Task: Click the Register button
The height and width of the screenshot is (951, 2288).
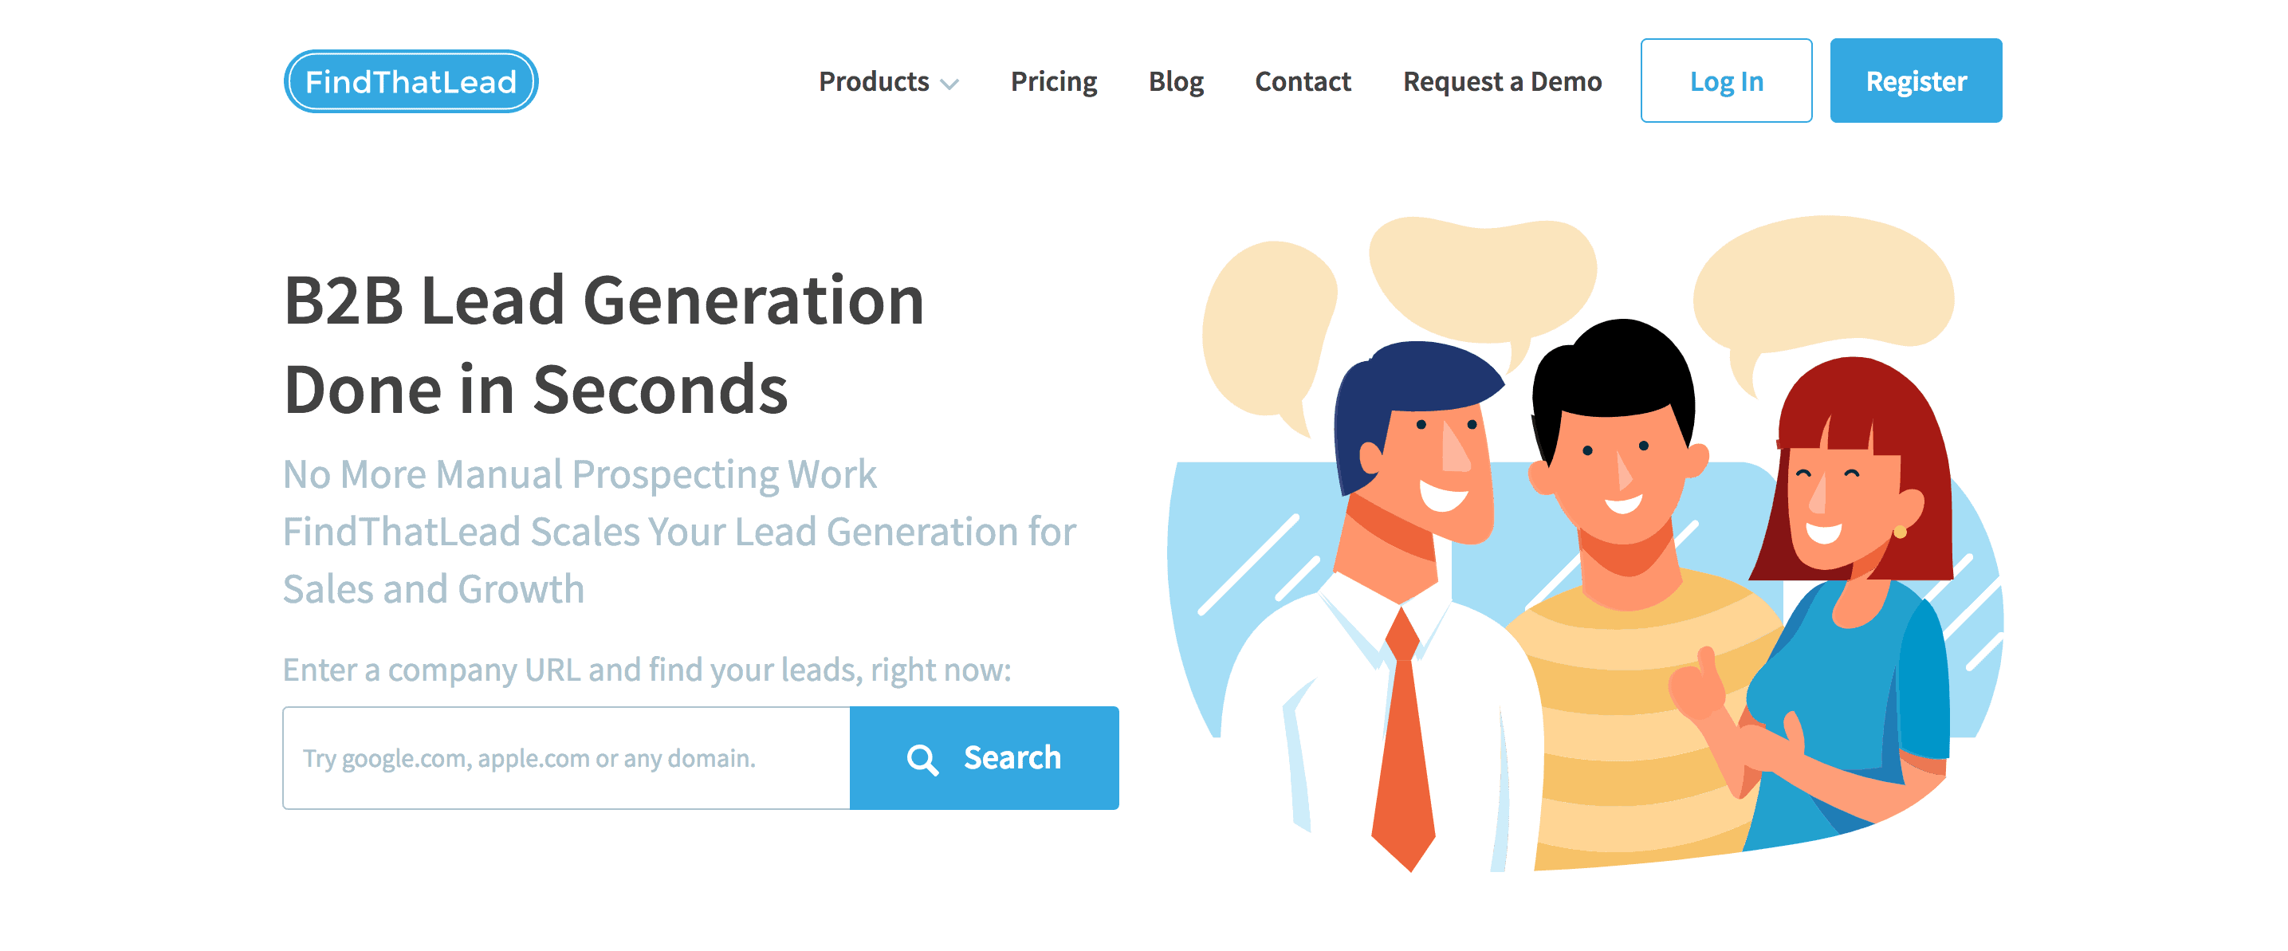Action: (x=1916, y=80)
